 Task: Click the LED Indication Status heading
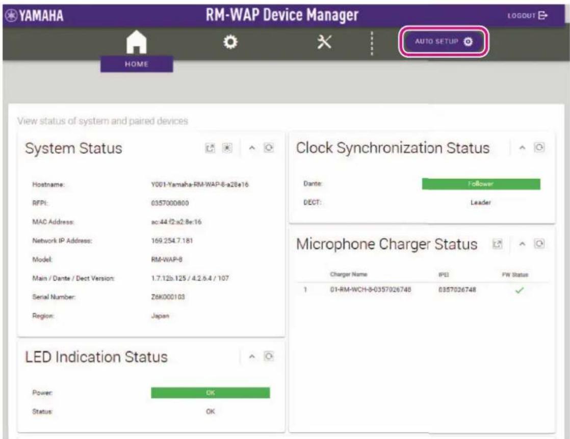coord(96,357)
